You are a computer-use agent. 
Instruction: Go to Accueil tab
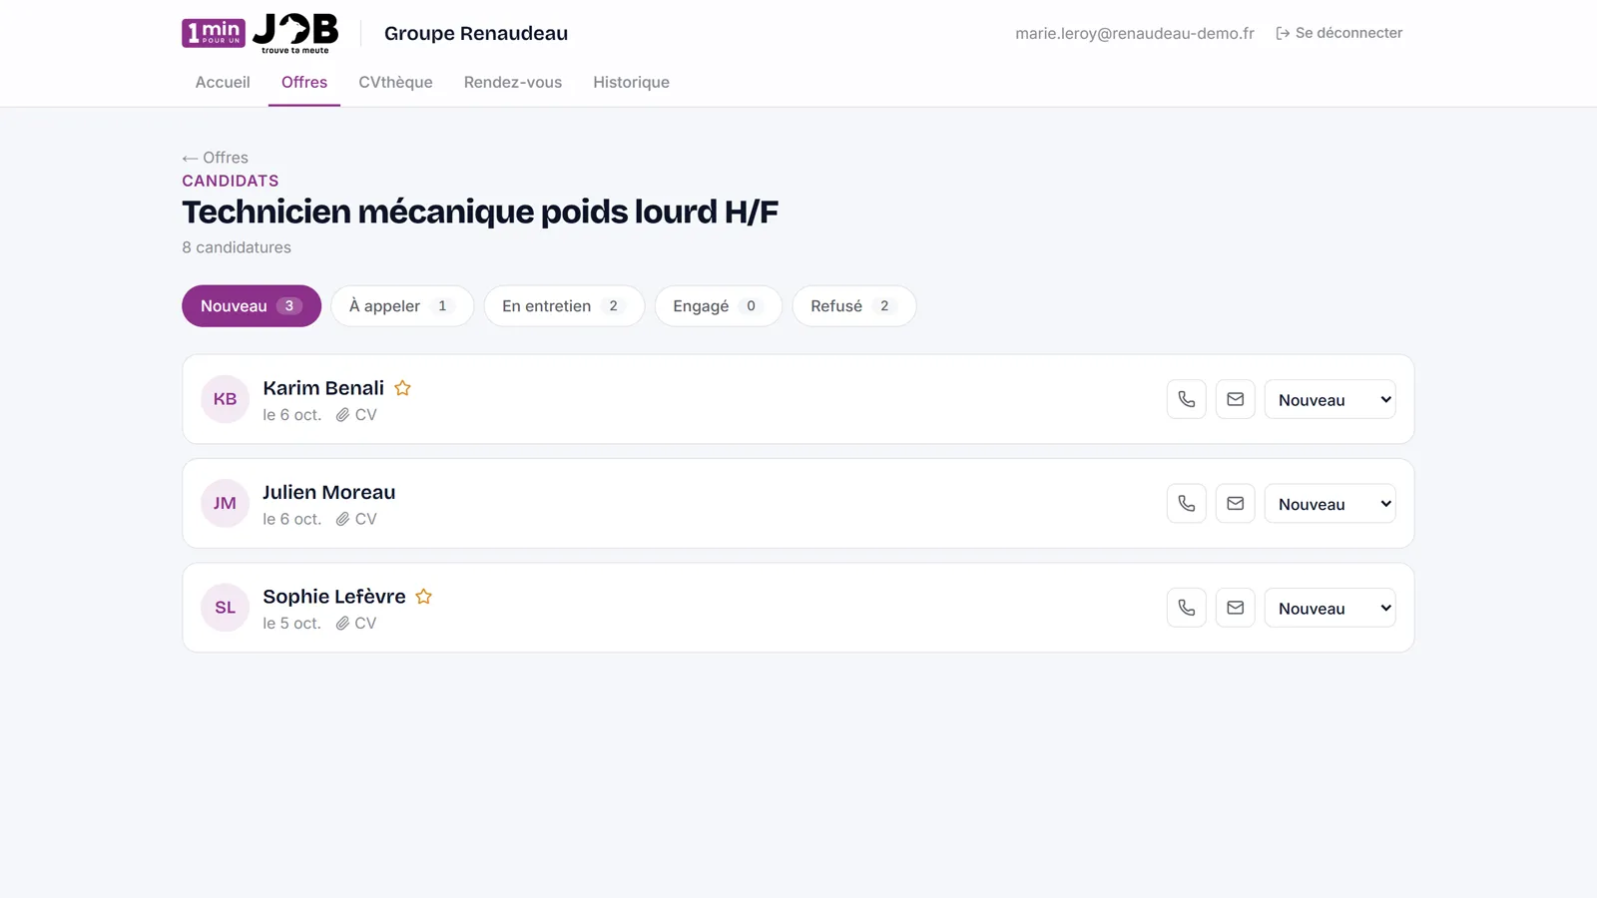[223, 83]
